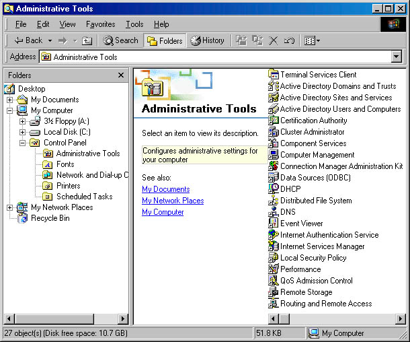Image resolution: width=410 pixels, height=342 pixels.
Task: Click the Performance tool icon
Action: (274, 269)
